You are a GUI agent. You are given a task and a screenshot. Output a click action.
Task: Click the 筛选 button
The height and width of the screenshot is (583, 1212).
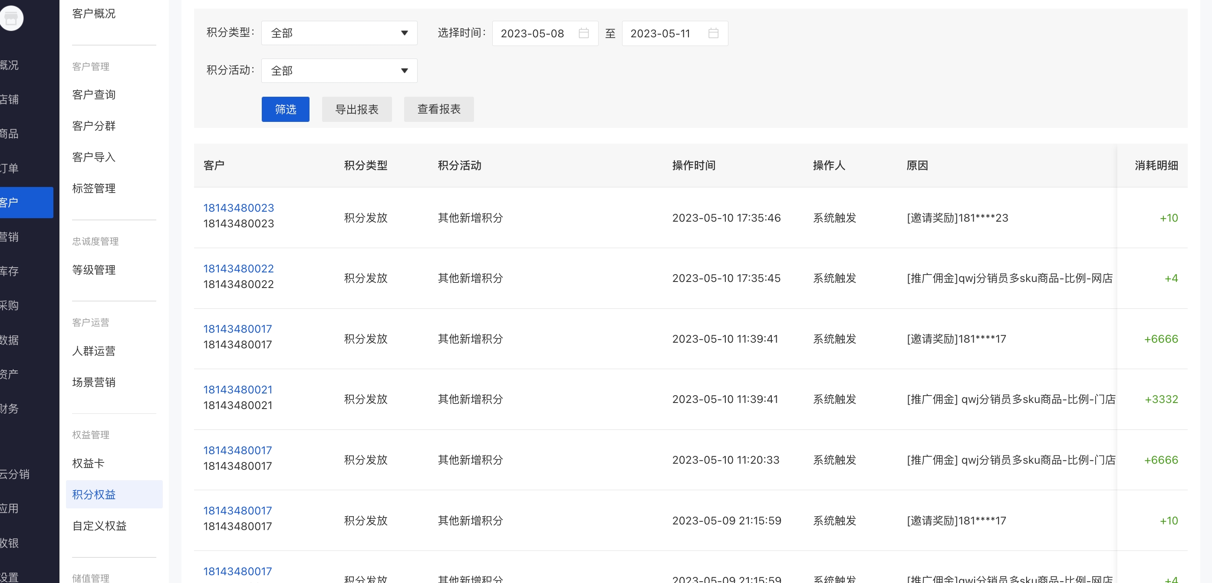point(286,109)
